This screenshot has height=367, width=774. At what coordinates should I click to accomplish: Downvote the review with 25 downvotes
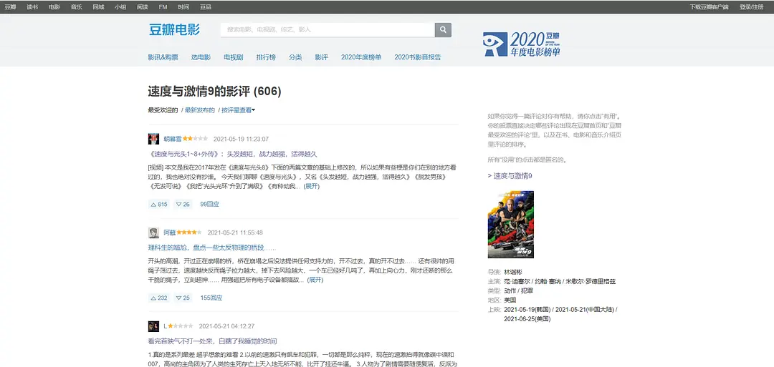tap(183, 298)
